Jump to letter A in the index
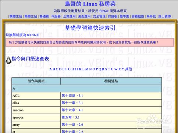Image resolution: width=178 pixels, height=133 pixels. pyautogui.click(x=50, y=69)
